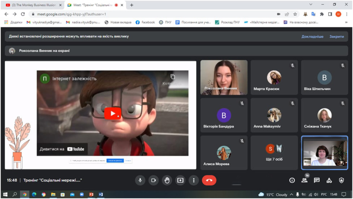
Task: Play the Інтернет залежність YouTube video
Action: coord(113,113)
